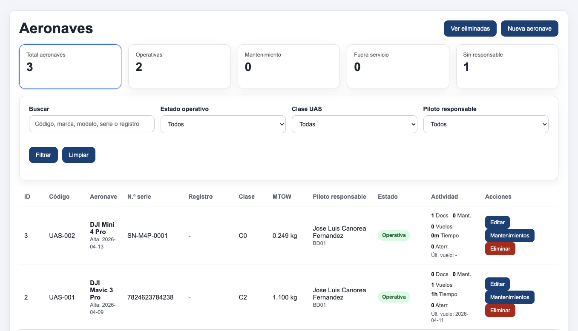The height and width of the screenshot is (331, 578).
Task: Expand the Piloto responsable filter dropdown
Action: point(486,124)
